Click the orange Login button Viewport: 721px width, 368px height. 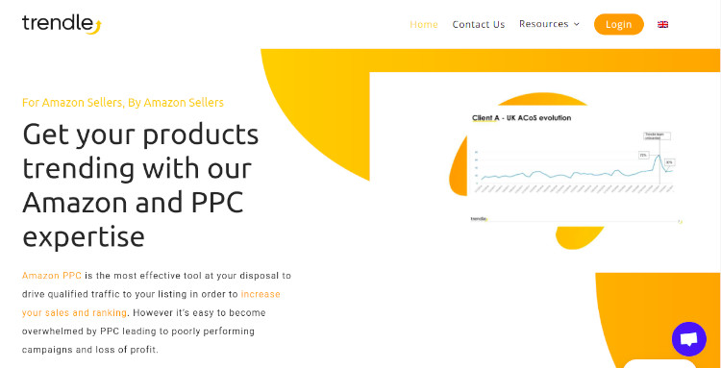click(x=618, y=24)
